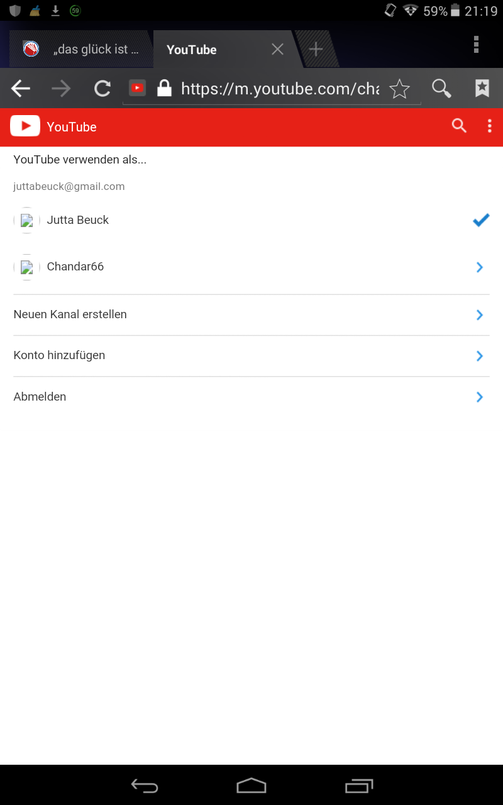Click the YouTube play logo in red header

pos(25,126)
